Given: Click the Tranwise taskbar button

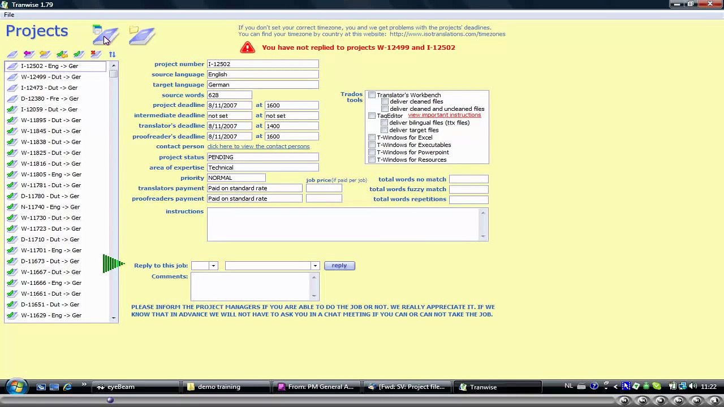Looking at the screenshot, I should coord(497,387).
